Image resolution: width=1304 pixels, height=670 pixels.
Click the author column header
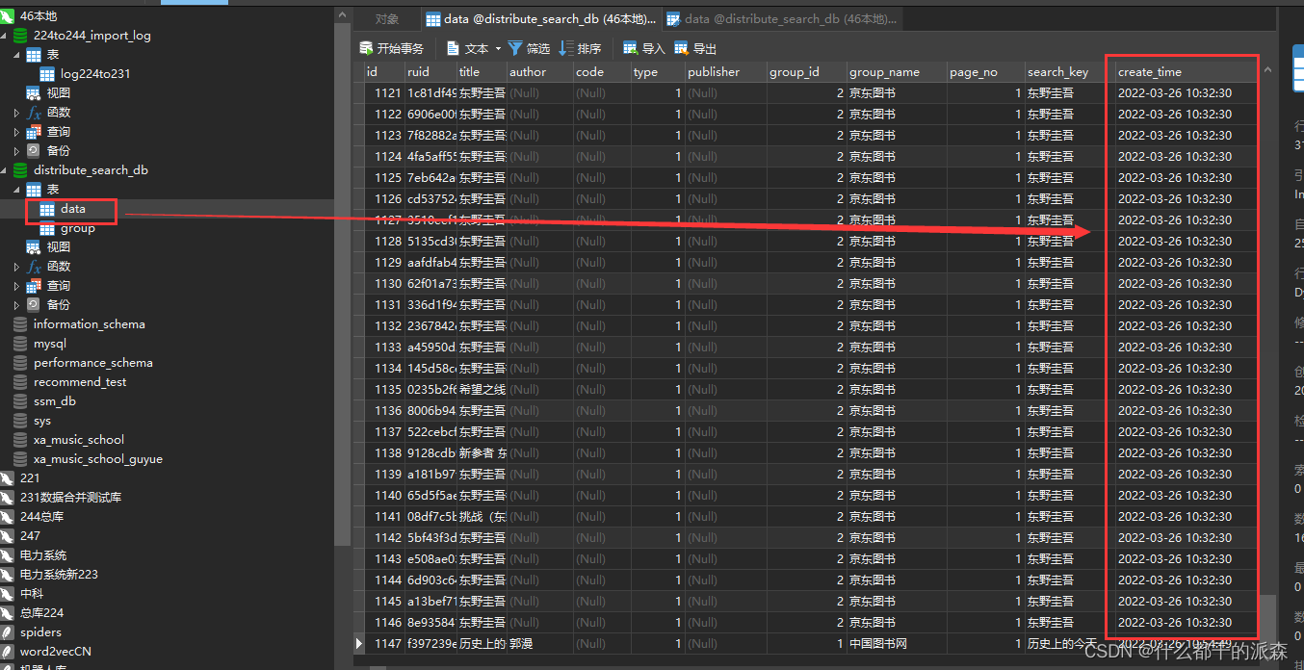point(539,71)
